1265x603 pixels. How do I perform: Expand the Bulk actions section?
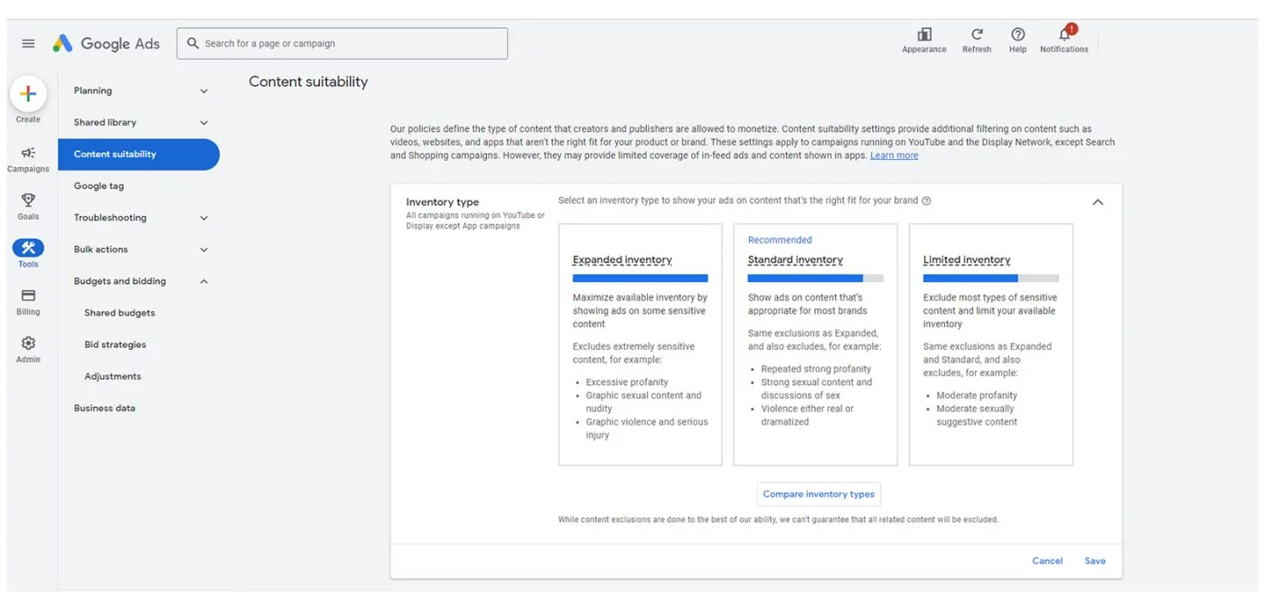pos(203,250)
